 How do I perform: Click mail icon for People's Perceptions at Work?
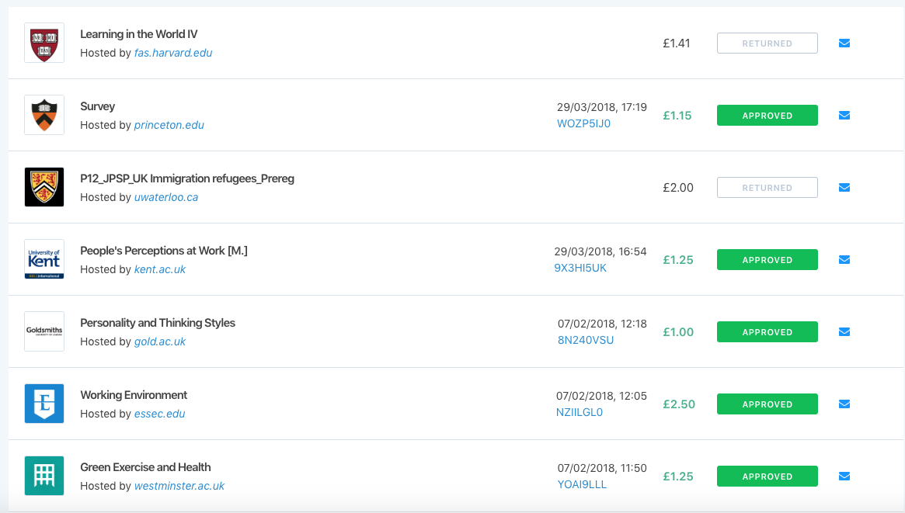click(844, 259)
